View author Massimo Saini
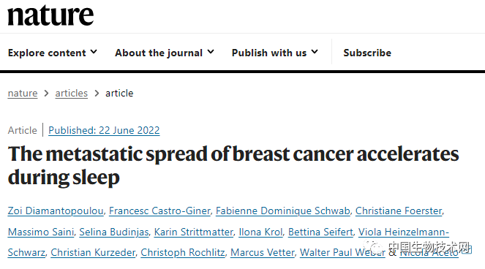The width and height of the screenshot is (485, 269). click(x=41, y=232)
